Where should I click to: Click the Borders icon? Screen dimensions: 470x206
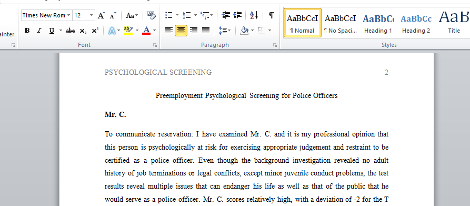coord(262,30)
